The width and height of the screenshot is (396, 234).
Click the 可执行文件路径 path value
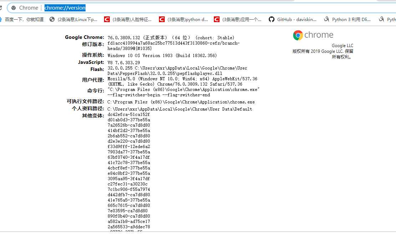click(181, 102)
